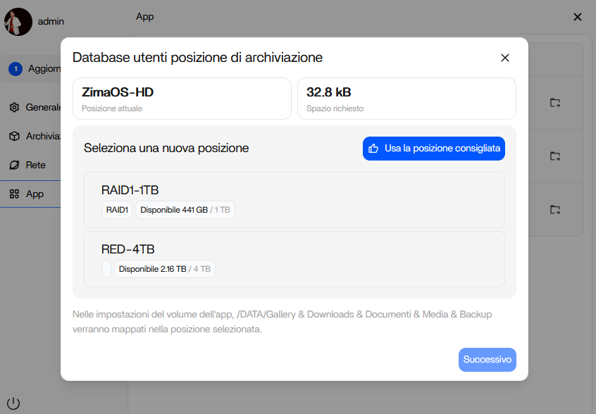This screenshot has height=414, width=596.
Task: Click the App grid icon in sidebar
Action: (x=14, y=194)
